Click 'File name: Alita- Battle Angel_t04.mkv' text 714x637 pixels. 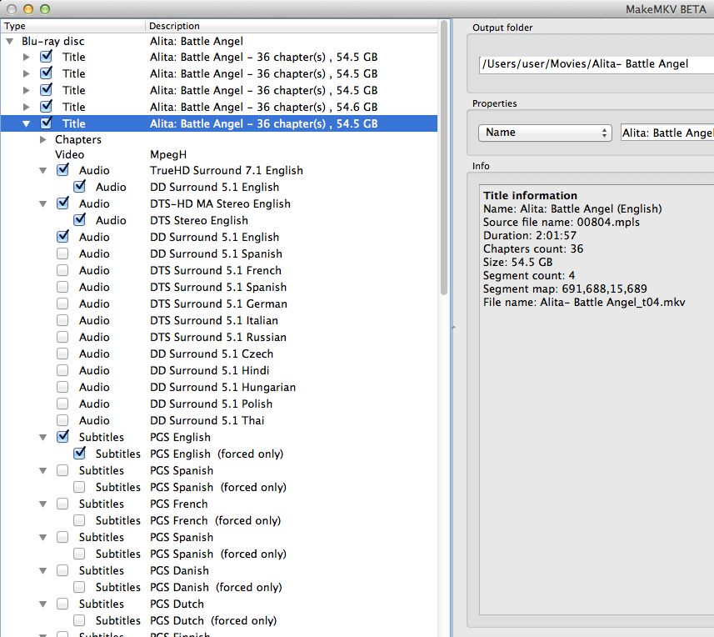[584, 302]
